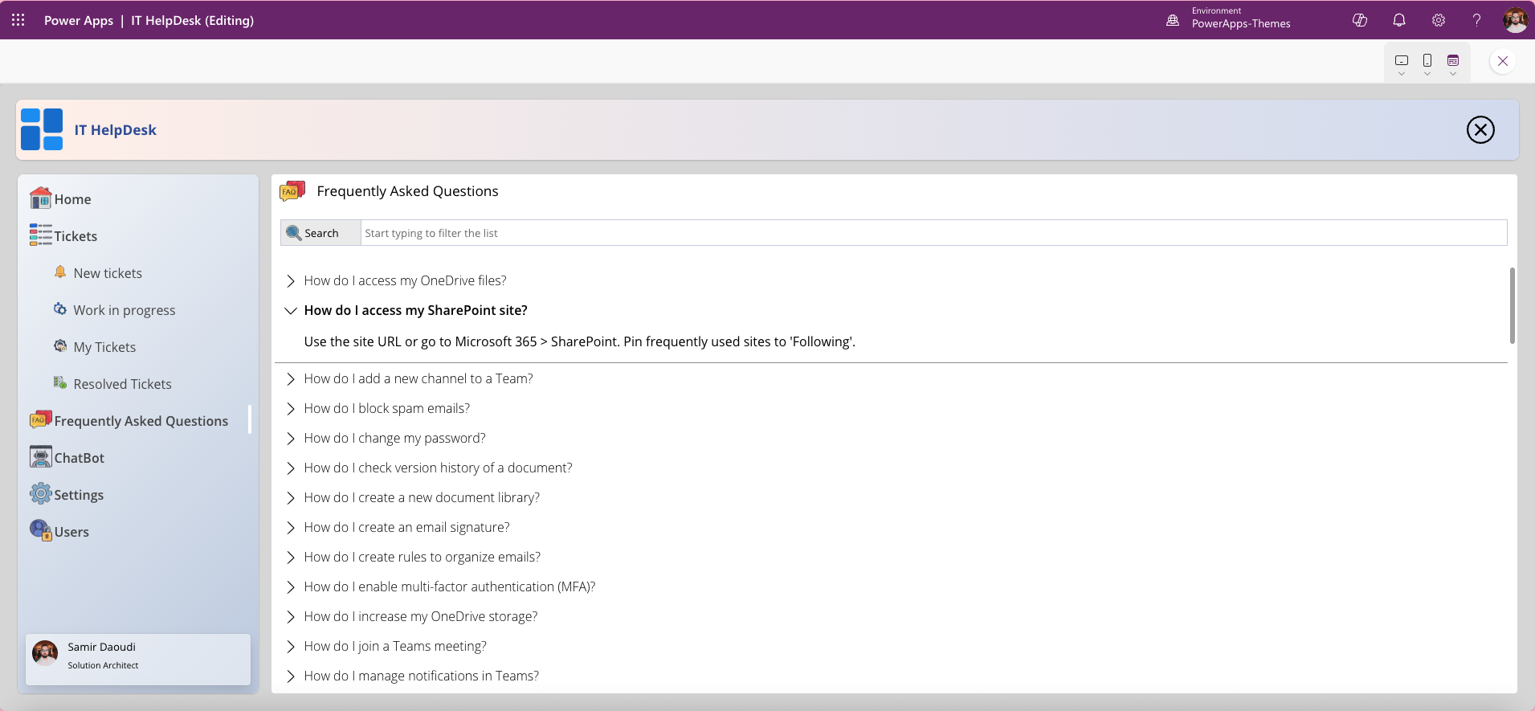Image resolution: width=1535 pixels, height=711 pixels.
Task: Open the Copilot icon in header
Action: click(x=1359, y=20)
